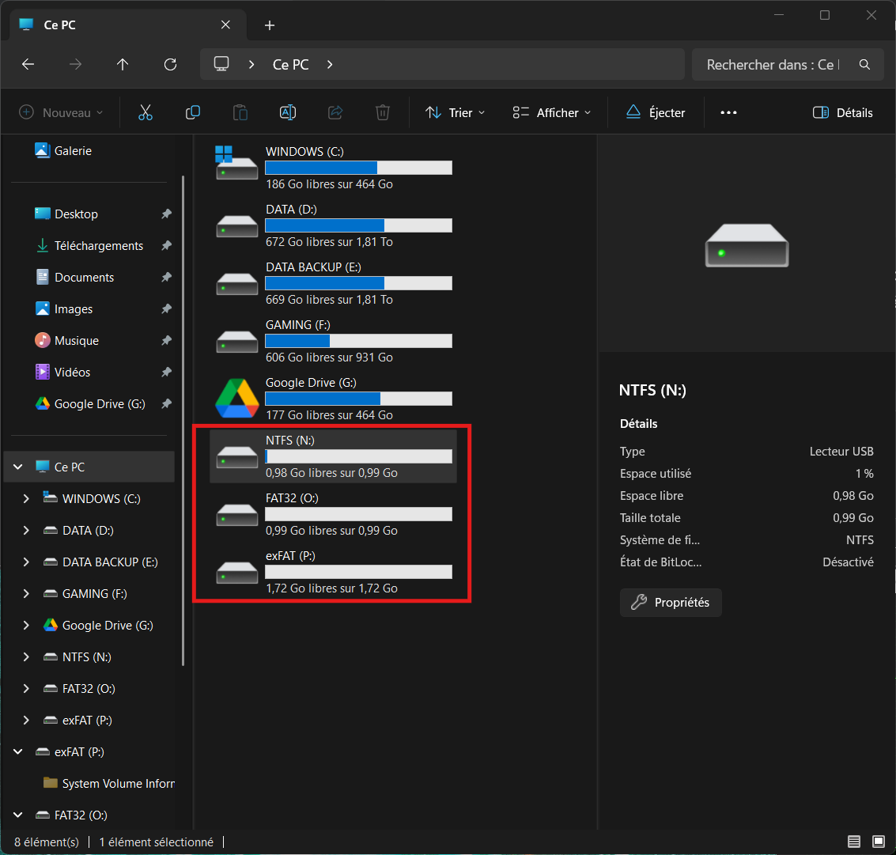Unpin Desktop from quick access
Screen dimensions: 896x855
pos(166,214)
